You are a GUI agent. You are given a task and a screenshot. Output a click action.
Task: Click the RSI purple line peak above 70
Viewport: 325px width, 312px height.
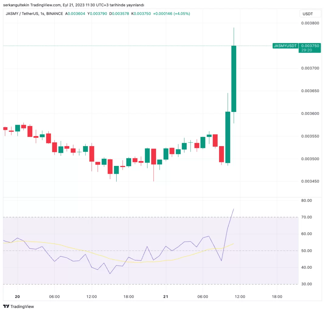click(x=233, y=209)
